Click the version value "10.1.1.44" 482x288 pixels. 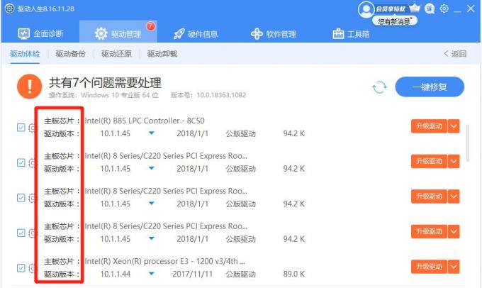click(116, 274)
